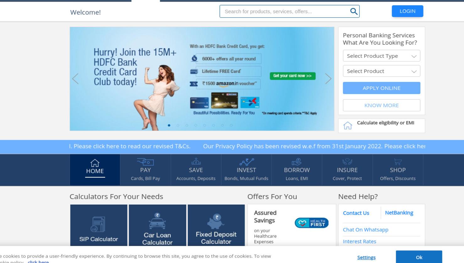Screen dimensions: 464x263
Task: Open the Interest Rates link
Action: 359,241
